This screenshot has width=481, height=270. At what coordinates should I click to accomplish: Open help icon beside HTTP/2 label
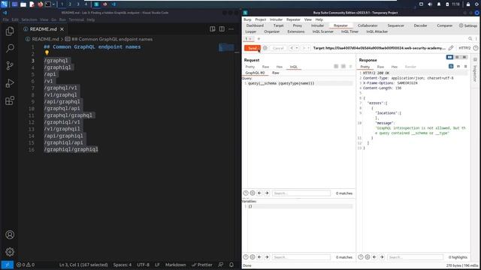click(476, 48)
